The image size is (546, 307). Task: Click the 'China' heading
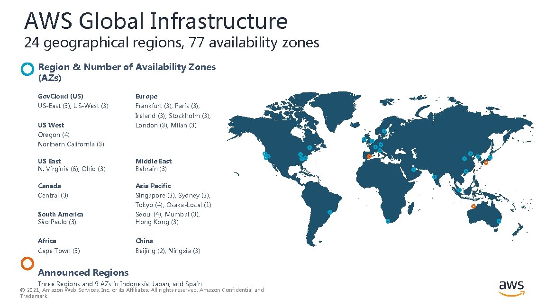pos(144,241)
